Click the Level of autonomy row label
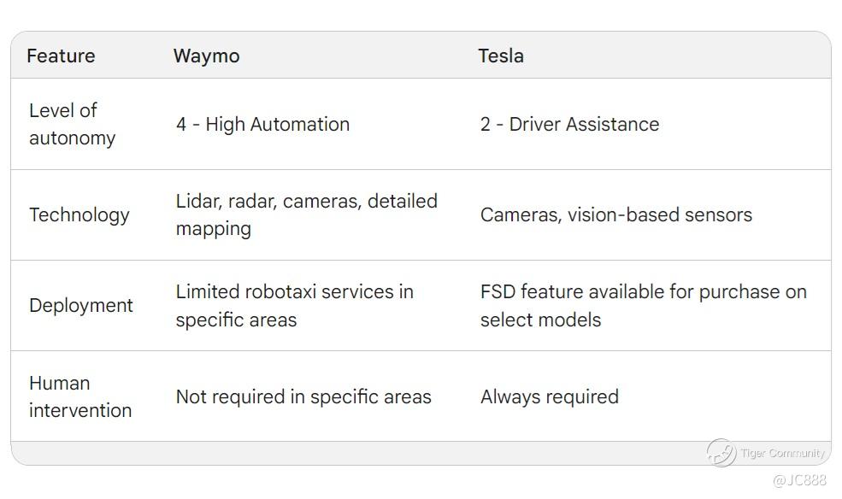Image resolution: width=842 pixels, height=499 pixels. (x=72, y=124)
